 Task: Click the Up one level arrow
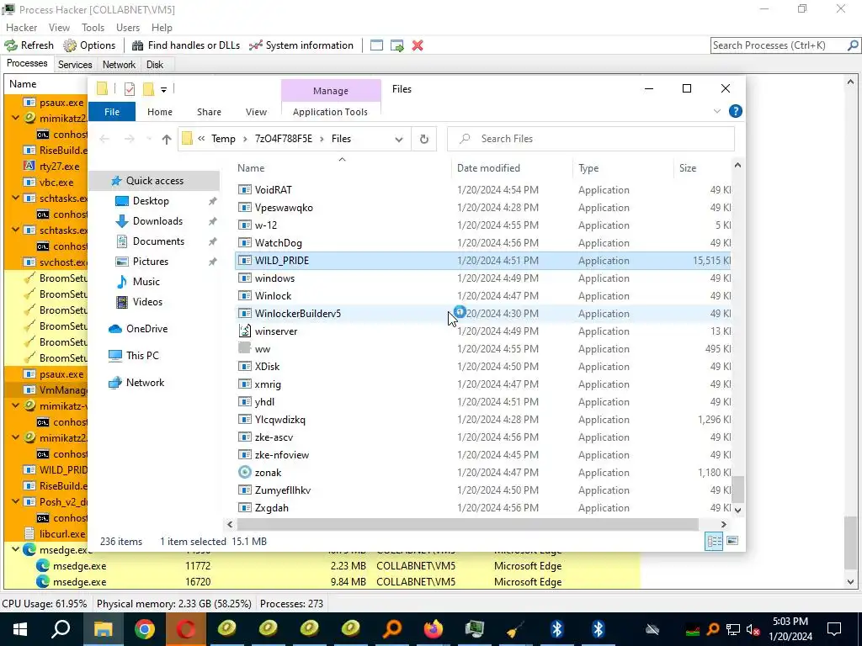click(x=167, y=139)
